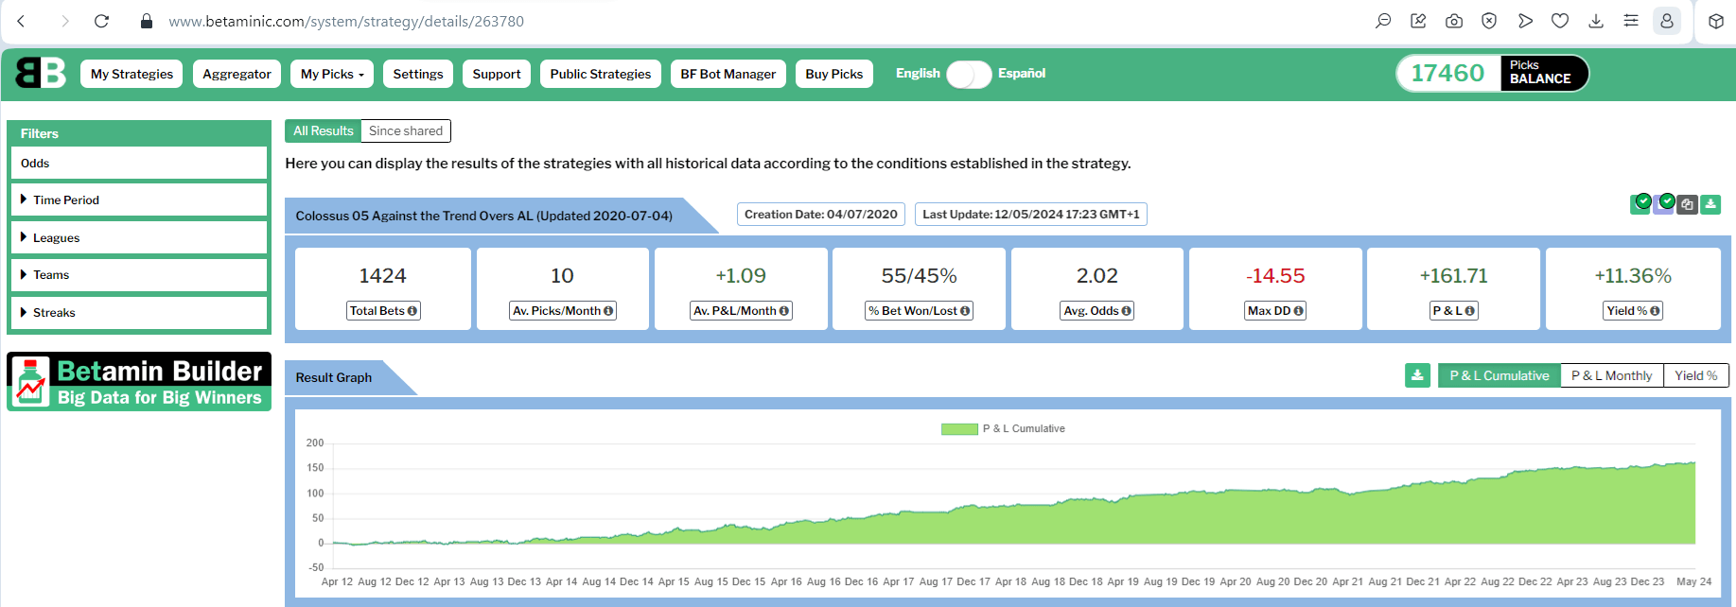Open the Support page
This screenshot has height=607, width=1736.
click(x=497, y=74)
